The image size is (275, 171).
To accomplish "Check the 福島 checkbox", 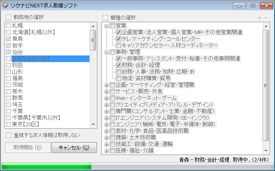I will pos(8,79).
